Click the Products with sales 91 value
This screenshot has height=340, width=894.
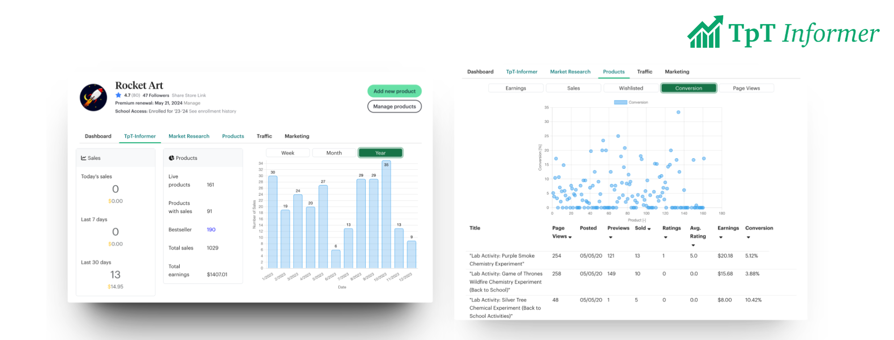click(x=209, y=211)
